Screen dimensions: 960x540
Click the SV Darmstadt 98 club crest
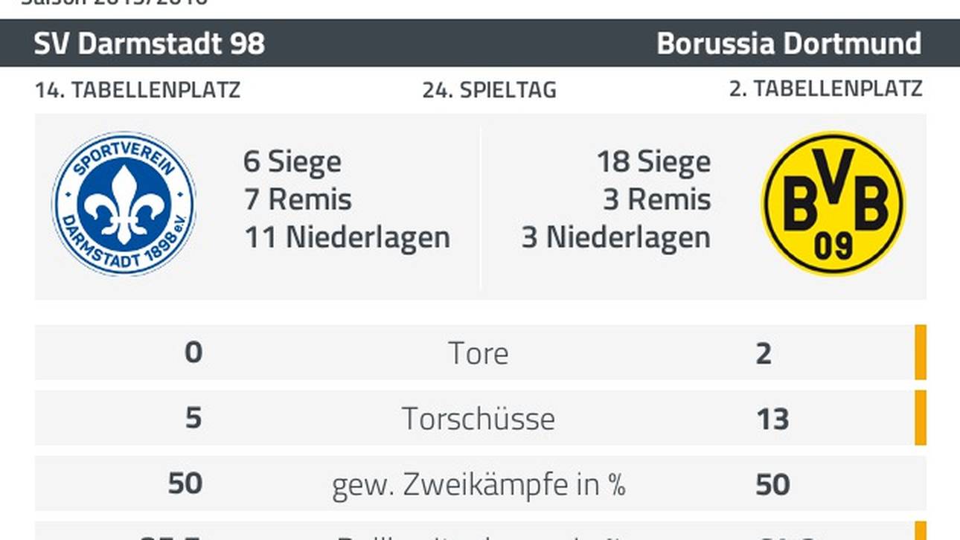click(124, 204)
